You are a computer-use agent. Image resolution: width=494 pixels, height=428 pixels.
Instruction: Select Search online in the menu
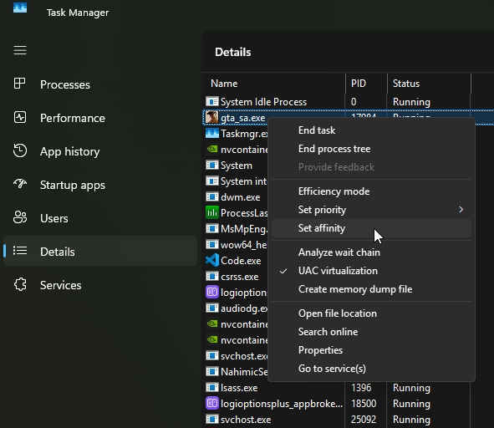coord(371,332)
